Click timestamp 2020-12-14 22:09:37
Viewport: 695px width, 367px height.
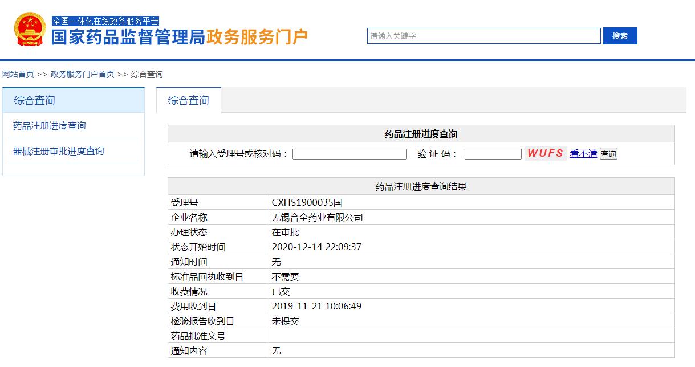tap(316, 247)
